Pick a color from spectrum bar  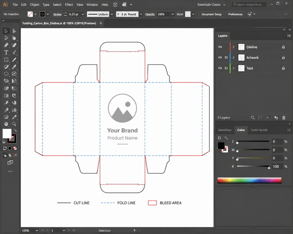point(249,180)
